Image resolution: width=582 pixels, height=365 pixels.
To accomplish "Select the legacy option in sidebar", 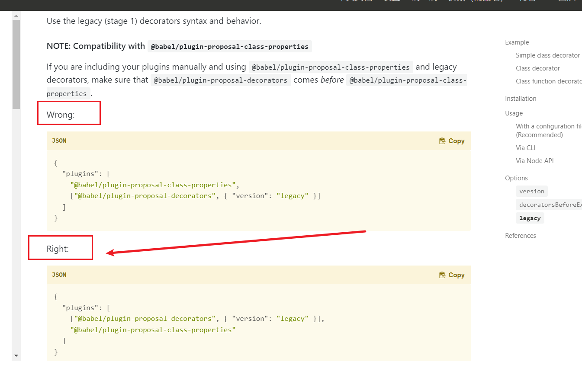I will pyautogui.click(x=530, y=218).
